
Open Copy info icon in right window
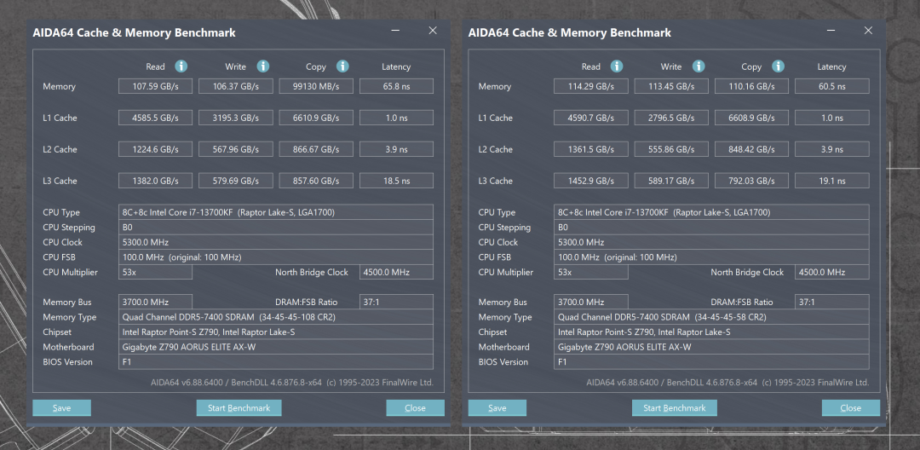(778, 66)
